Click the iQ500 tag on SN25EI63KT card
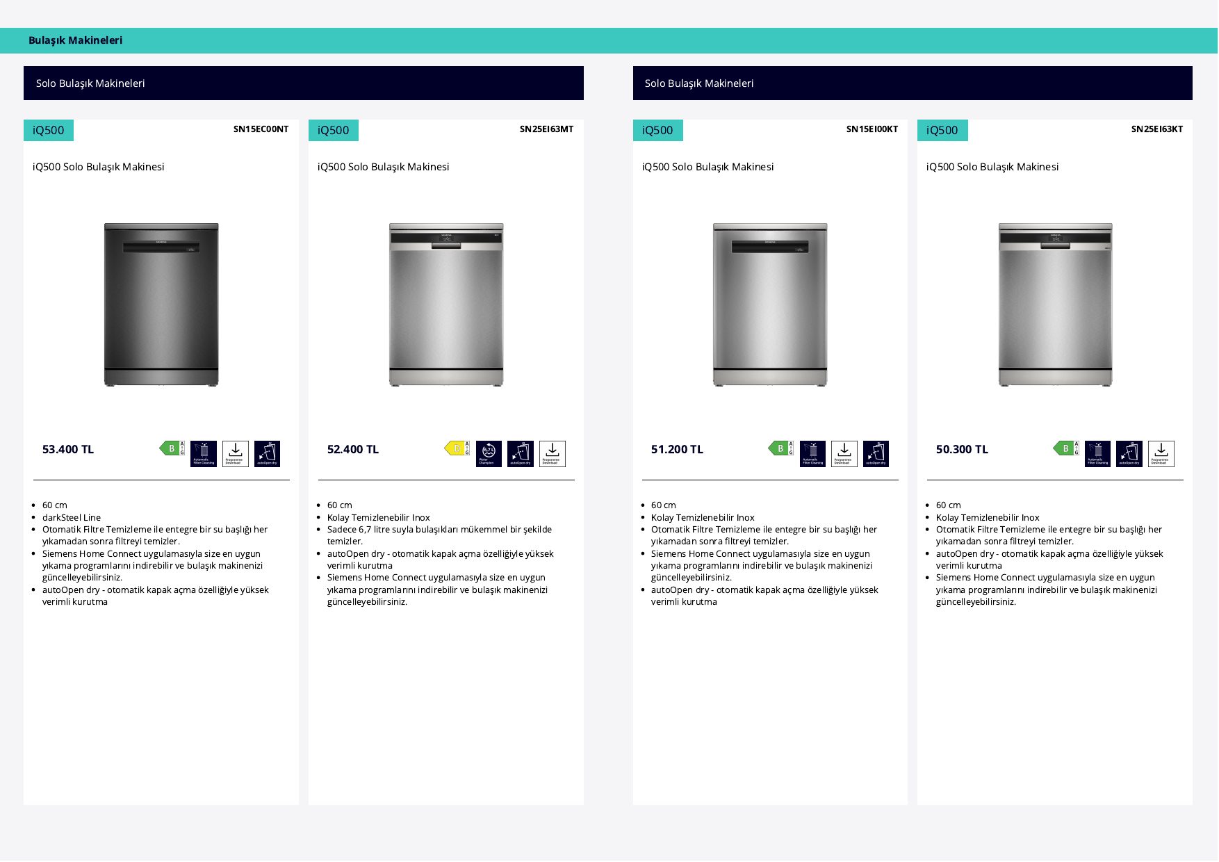The width and height of the screenshot is (1219, 862). (x=942, y=130)
